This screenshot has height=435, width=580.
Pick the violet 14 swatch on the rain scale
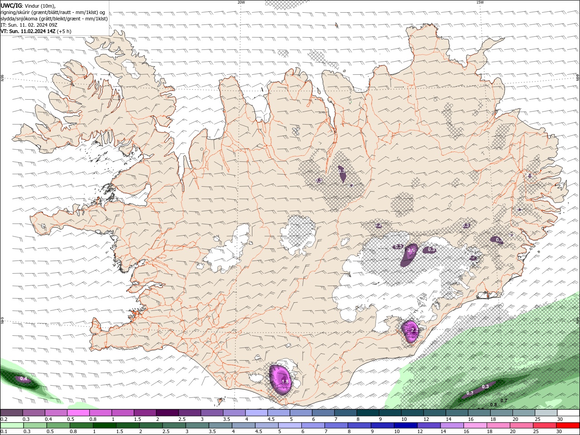coord(451,425)
